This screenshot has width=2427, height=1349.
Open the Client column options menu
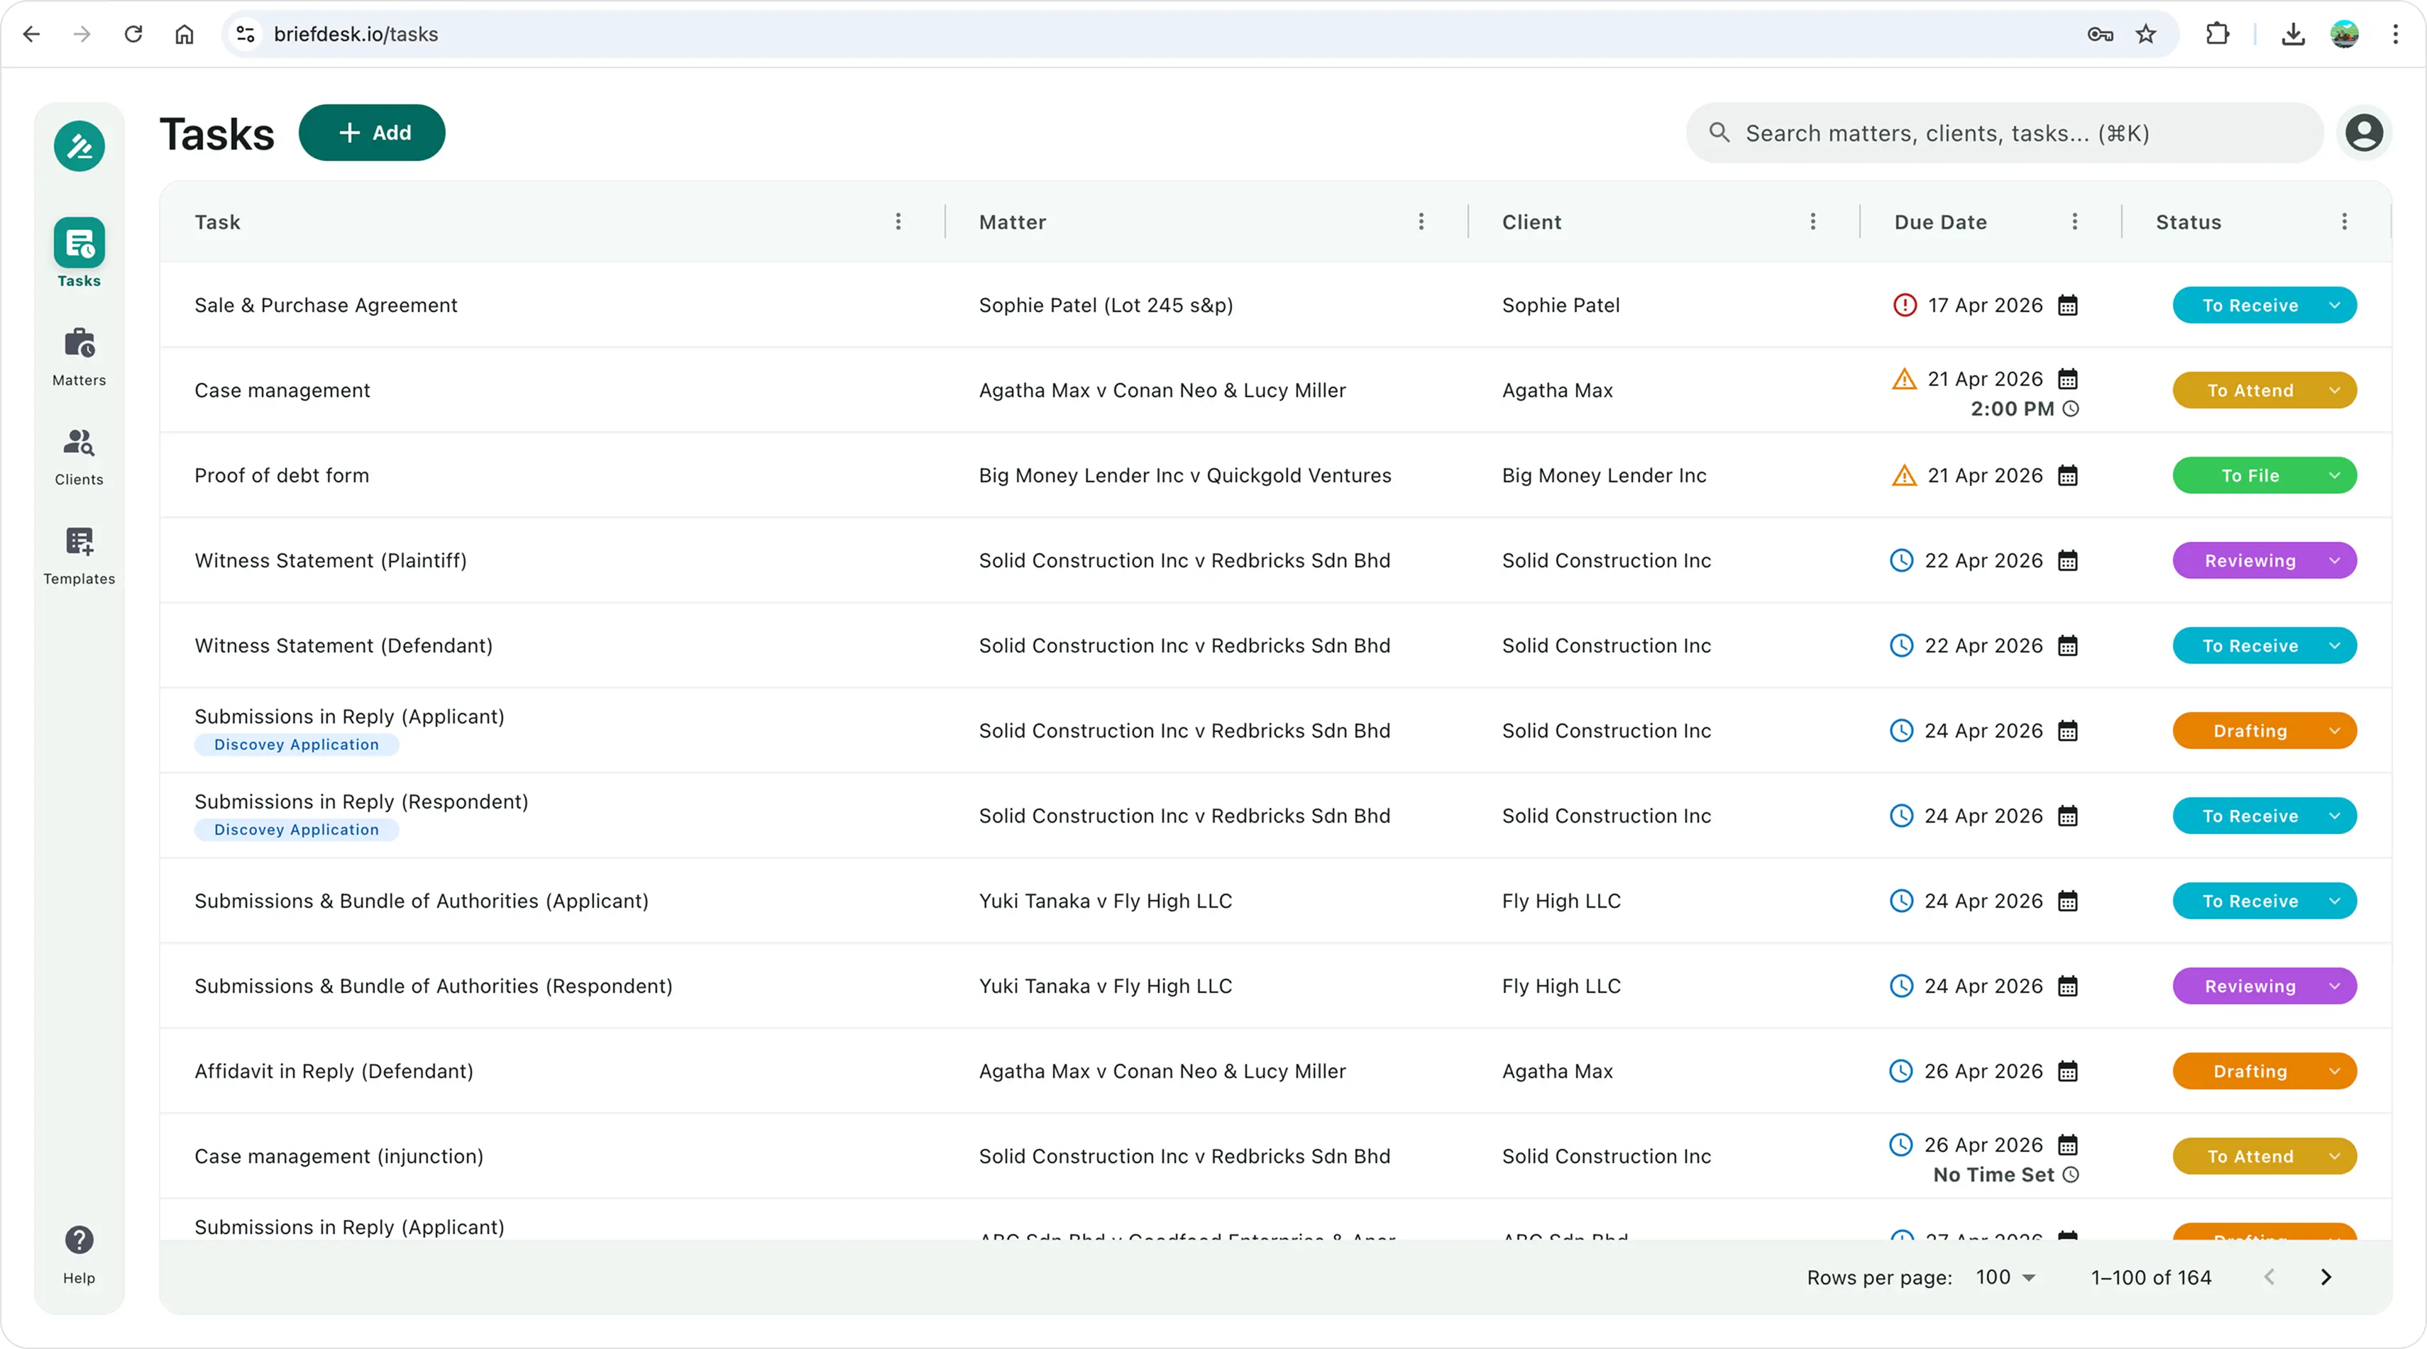(1812, 221)
